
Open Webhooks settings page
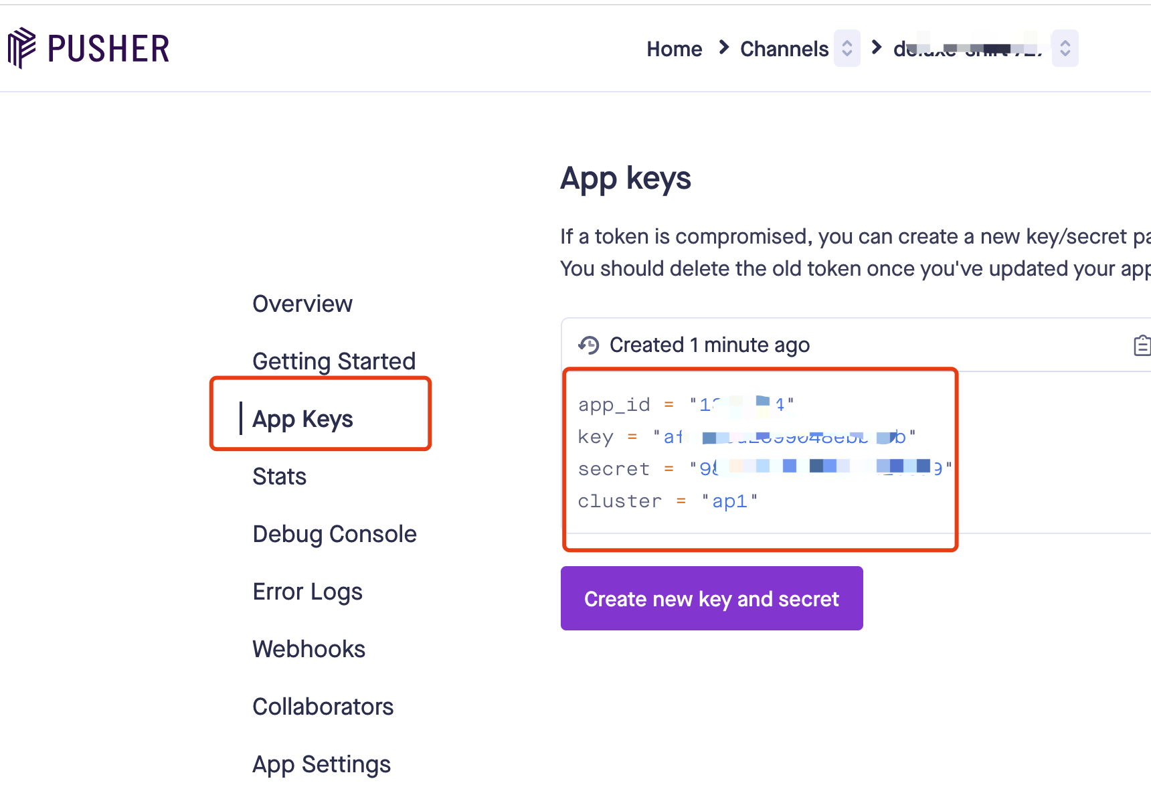pyautogui.click(x=308, y=649)
